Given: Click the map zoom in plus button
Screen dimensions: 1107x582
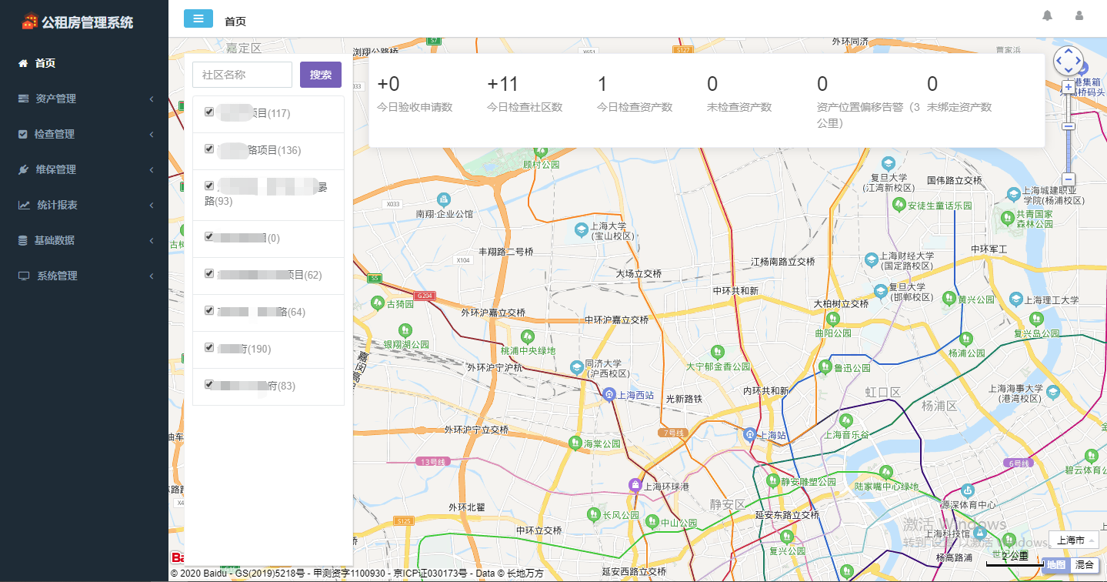Looking at the screenshot, I should (1068, 88).
